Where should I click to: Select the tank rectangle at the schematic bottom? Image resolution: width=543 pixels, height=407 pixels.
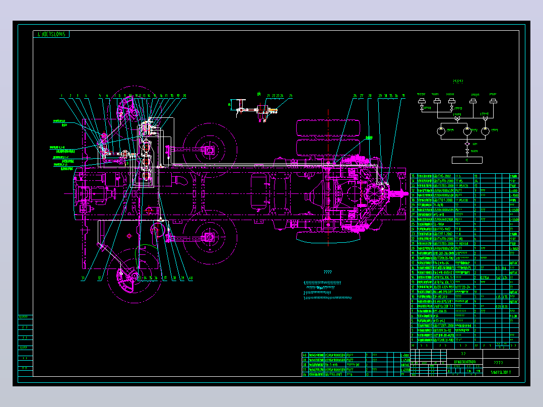coord(467,160)
